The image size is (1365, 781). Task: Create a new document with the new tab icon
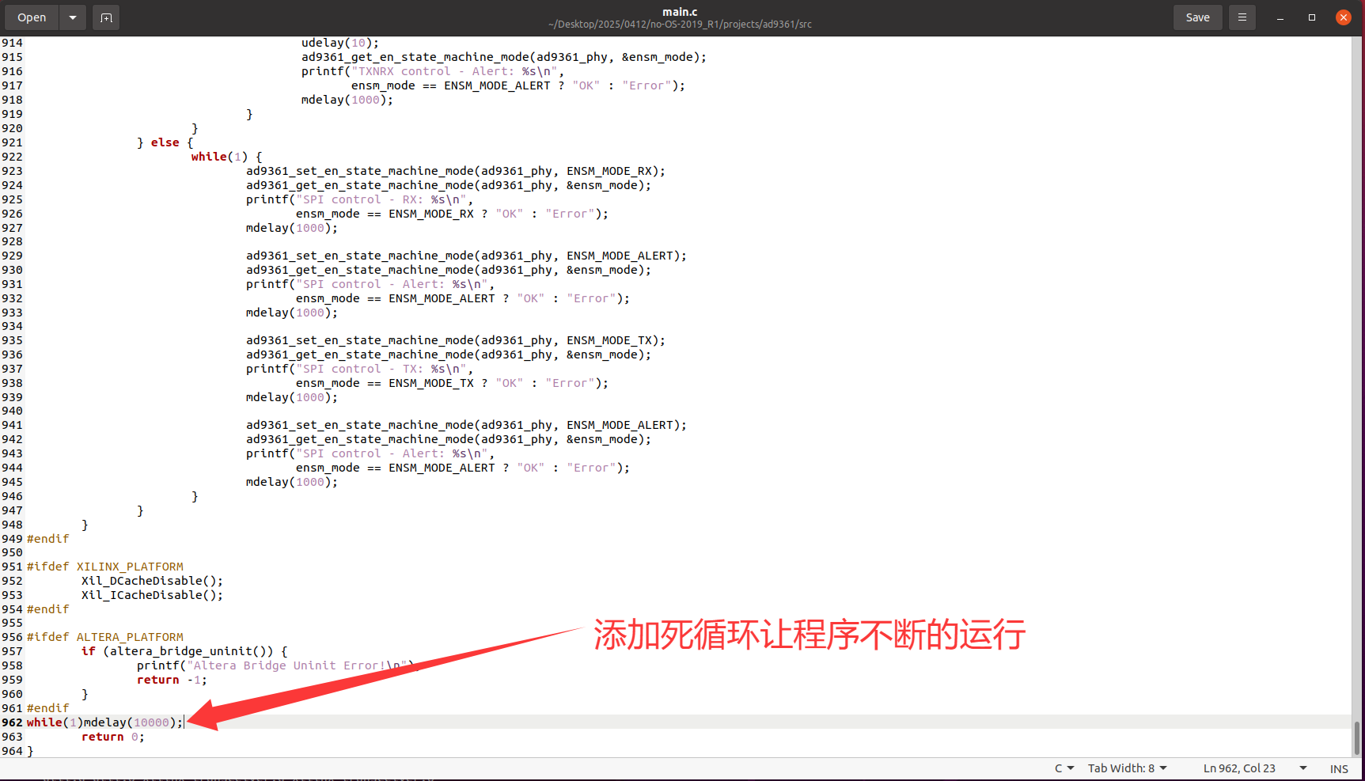[106, 17]
